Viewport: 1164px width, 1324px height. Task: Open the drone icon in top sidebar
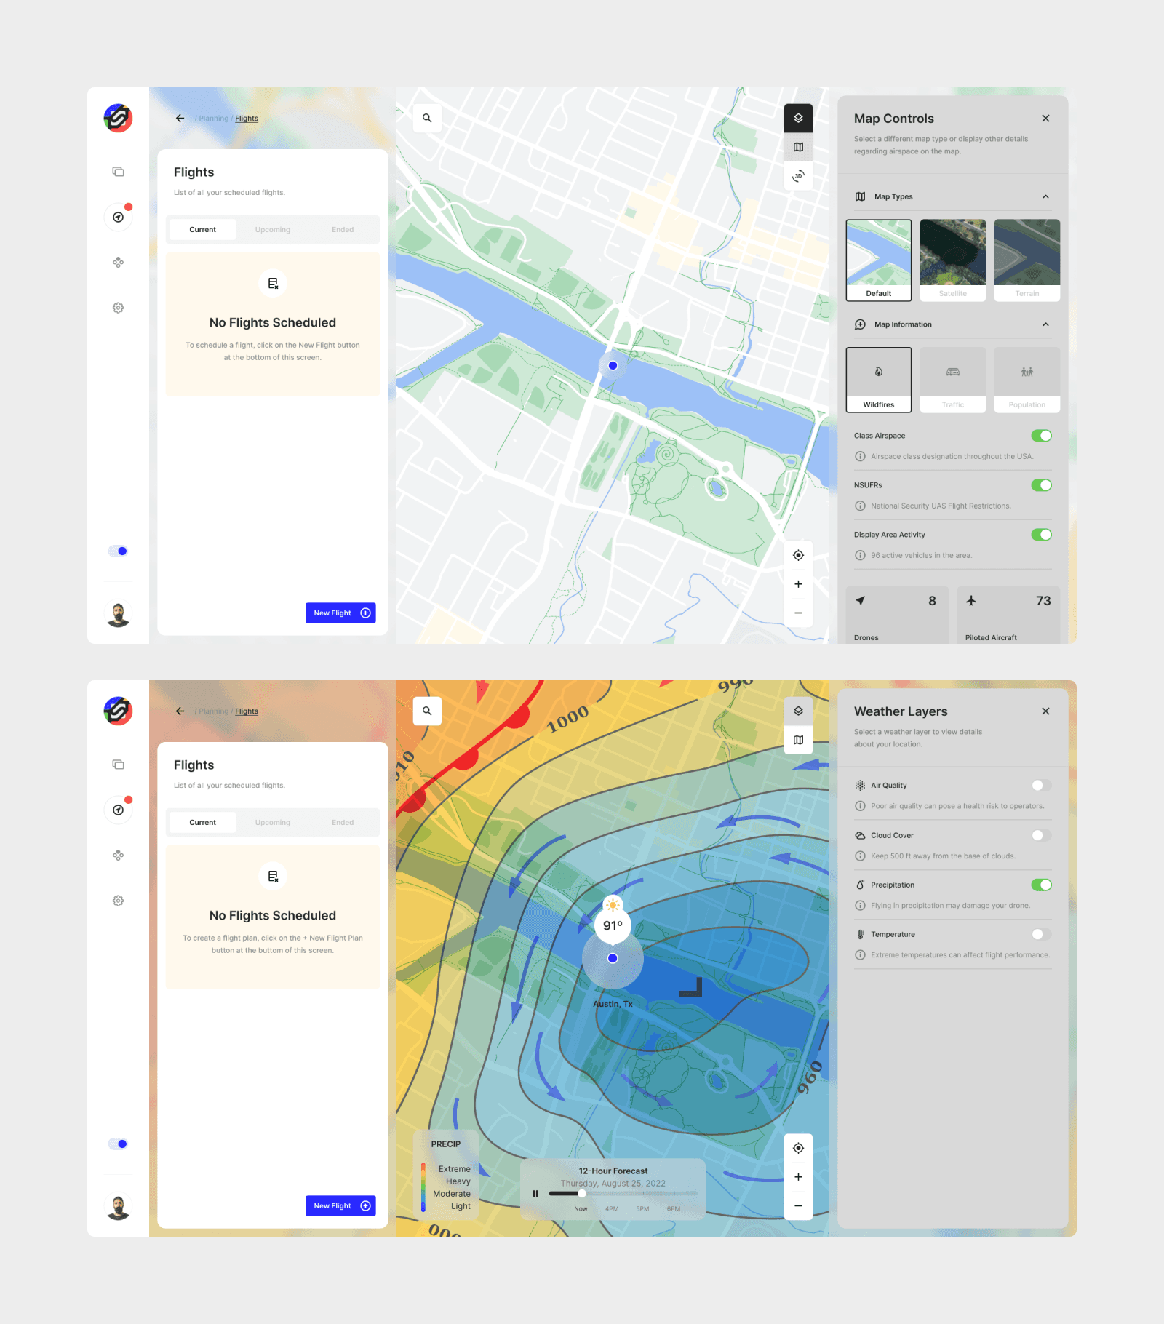pyautogui.click(x=118, y=262)
